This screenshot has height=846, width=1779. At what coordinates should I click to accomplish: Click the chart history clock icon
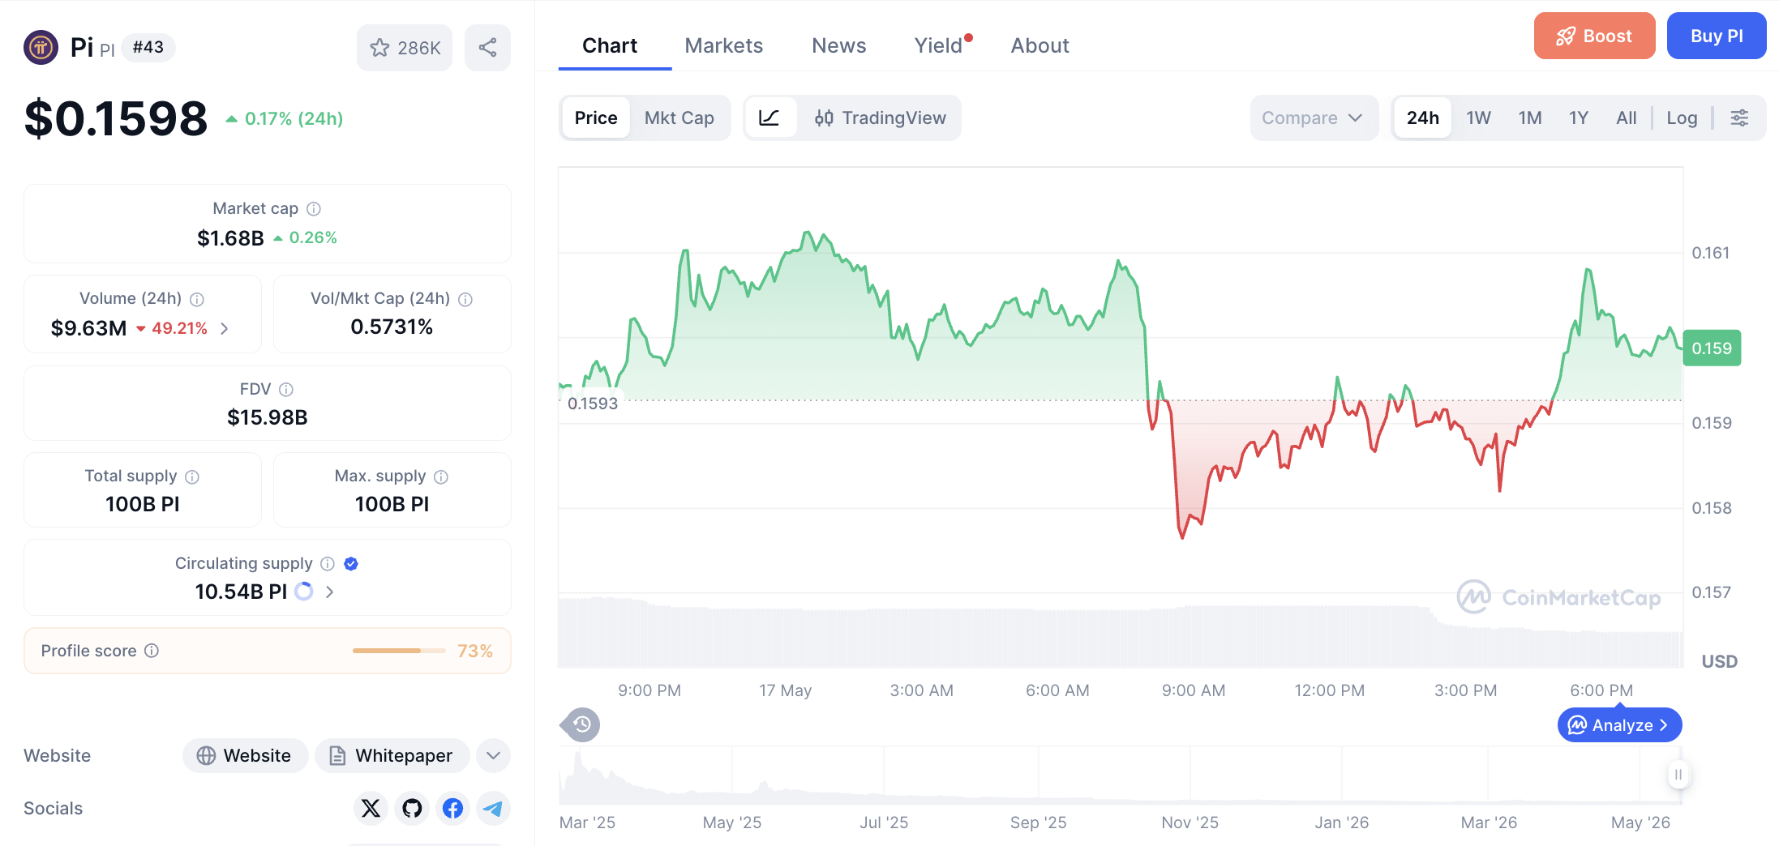[x=581, y=724]
